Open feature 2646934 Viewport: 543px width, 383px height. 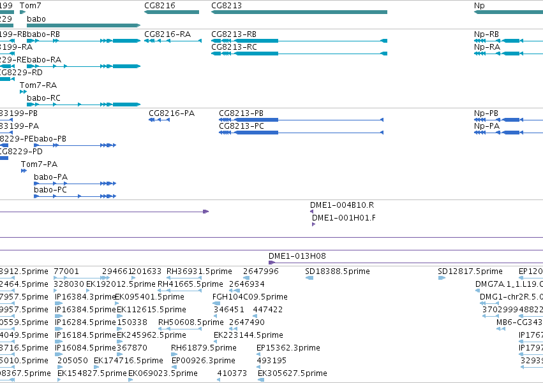point(234,291)
